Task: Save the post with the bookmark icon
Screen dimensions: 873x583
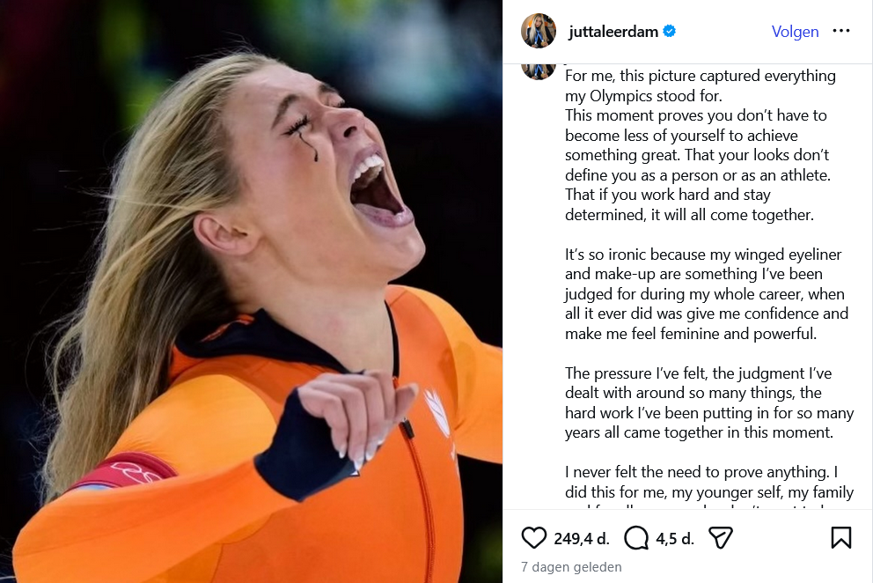Action: [x=840, y=538]
